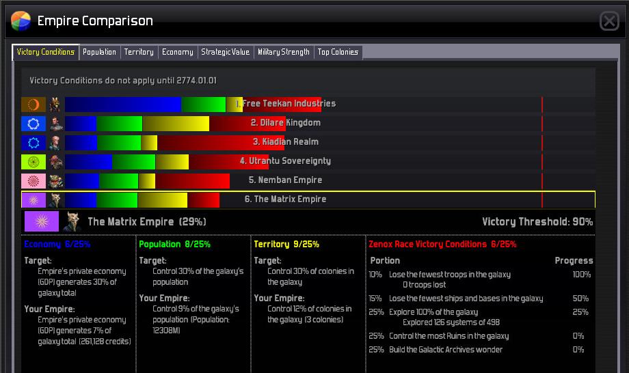The image size is (629, 373).
Task: Click 'Explored 126 systems of 498' text
Action: (451, 322)
